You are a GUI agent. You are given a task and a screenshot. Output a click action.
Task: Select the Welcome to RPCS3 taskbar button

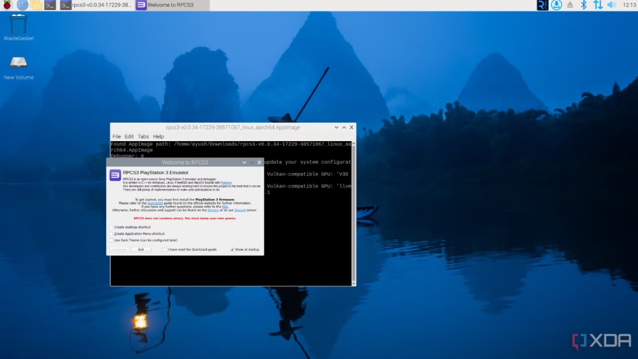(x=172, y=5)
